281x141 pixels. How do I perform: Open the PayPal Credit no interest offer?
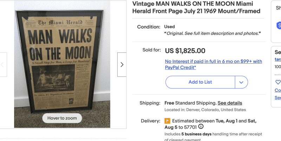[x=213, y=64]
